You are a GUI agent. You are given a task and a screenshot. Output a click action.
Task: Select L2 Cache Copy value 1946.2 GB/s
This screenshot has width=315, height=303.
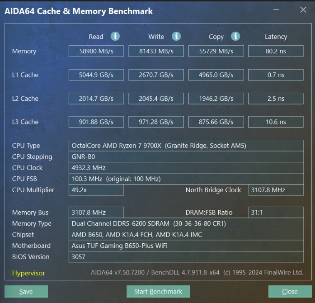[x=216, y=99]
